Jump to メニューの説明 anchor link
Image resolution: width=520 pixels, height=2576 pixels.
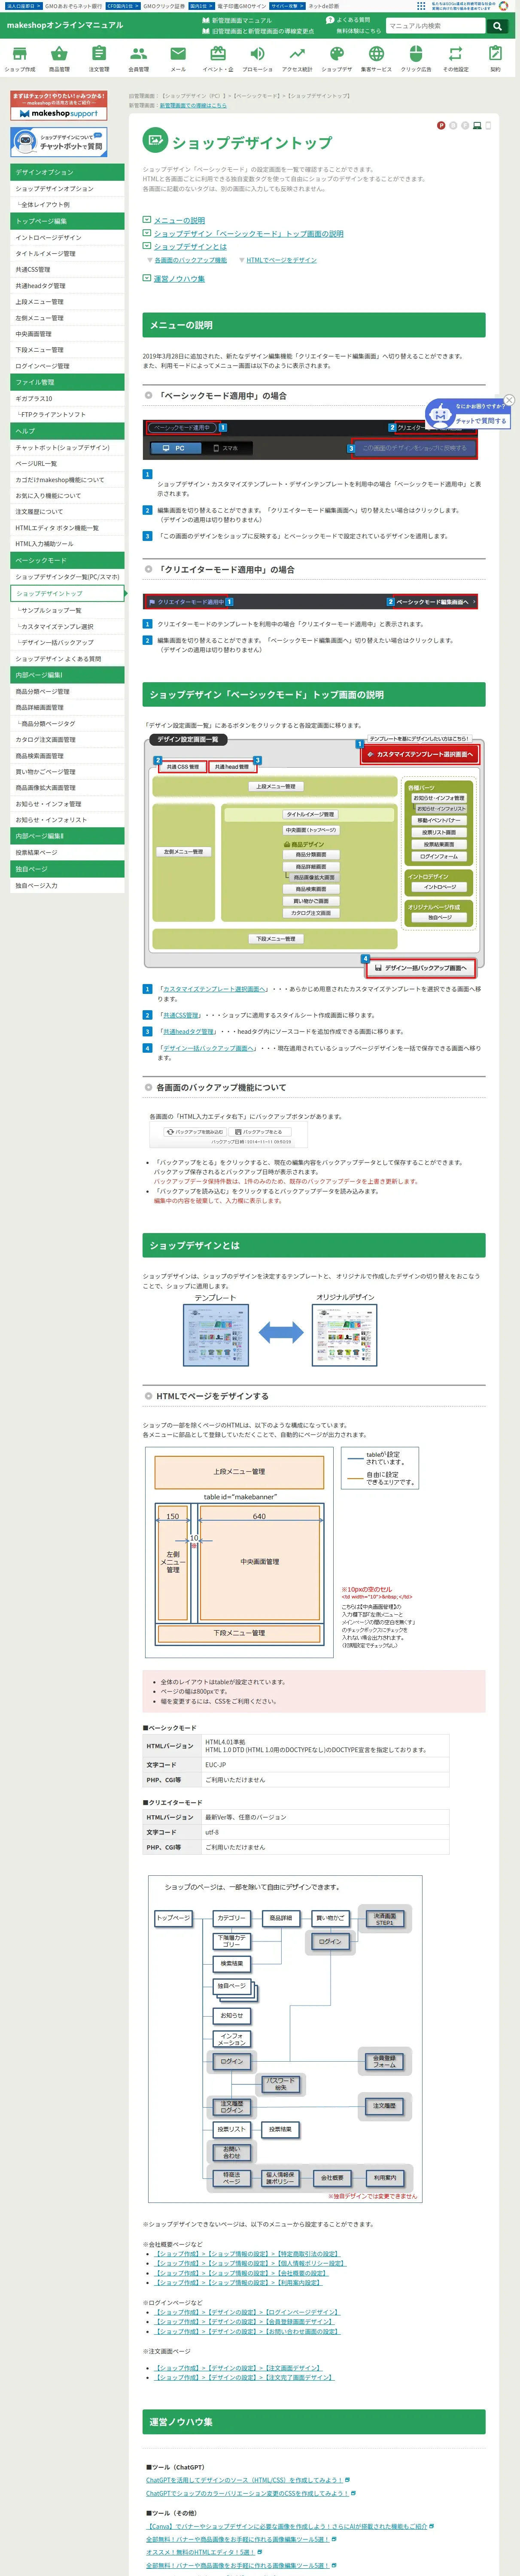(x=179, y=220)
